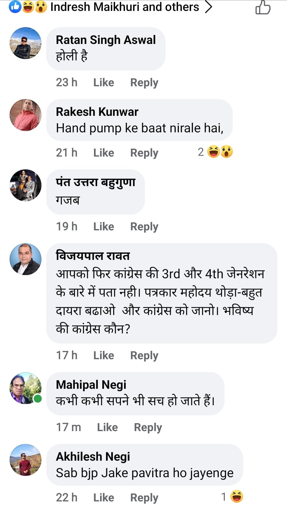Reply to Rakesh Kunwar's comment
Screen dimensions: 287x511
[144, 153]
